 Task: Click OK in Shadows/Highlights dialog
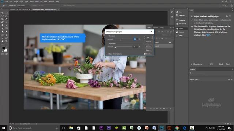[148, 37]
